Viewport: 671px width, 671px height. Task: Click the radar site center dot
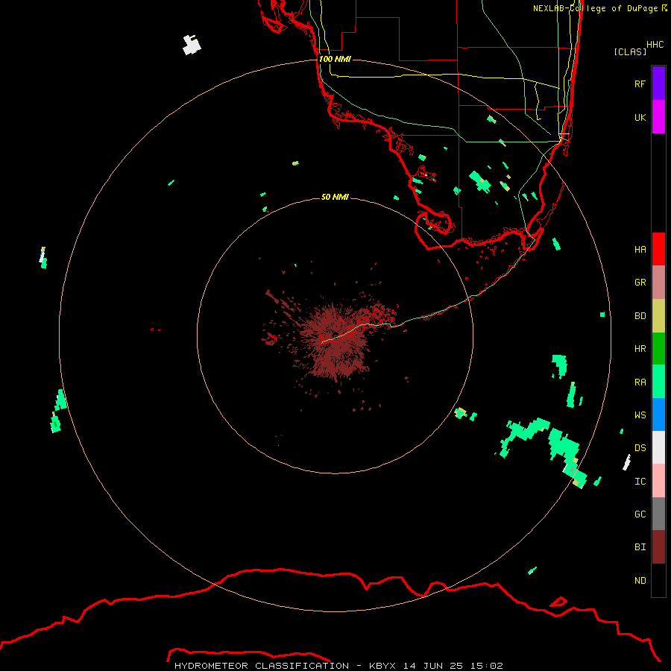click(335, 335)
